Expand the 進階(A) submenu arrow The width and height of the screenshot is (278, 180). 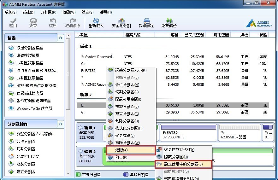(x=153, y=150)
